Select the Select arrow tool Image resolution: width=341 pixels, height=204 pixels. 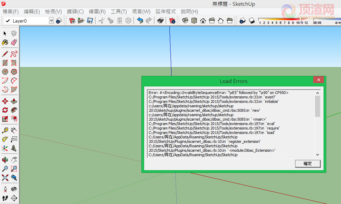click(x=5, y=33)
